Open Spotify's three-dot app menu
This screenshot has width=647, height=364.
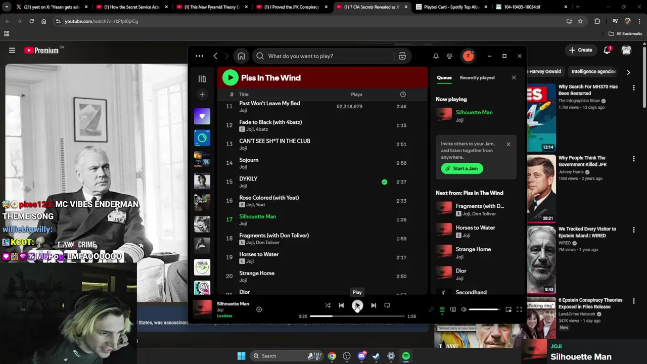coord(200,56)
